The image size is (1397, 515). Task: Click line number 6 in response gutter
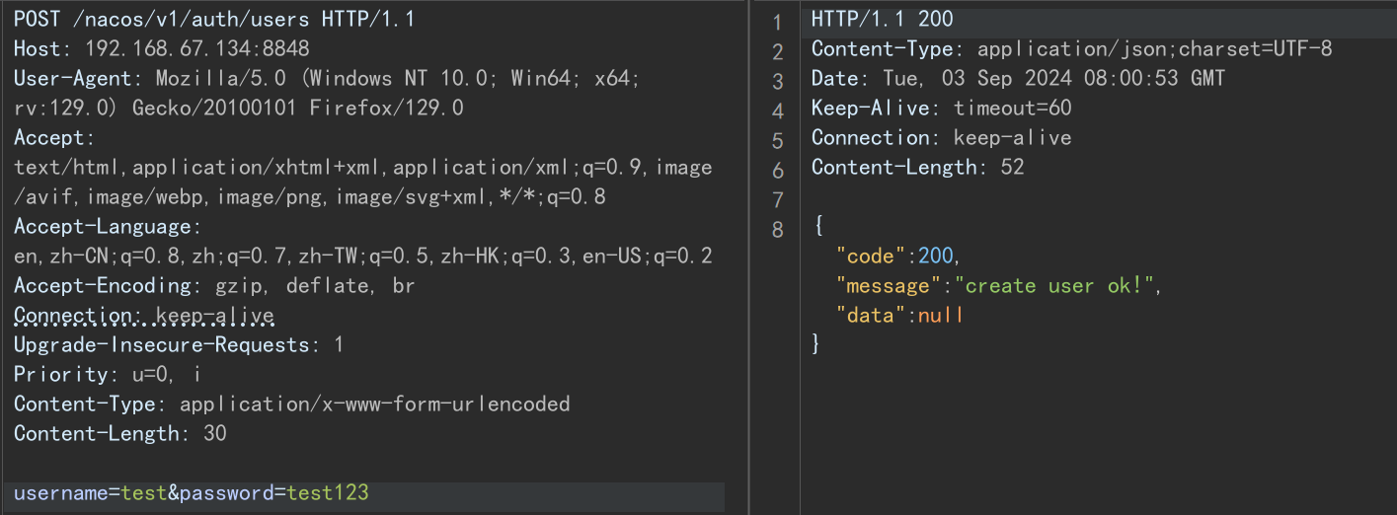[x=777, y=170]
